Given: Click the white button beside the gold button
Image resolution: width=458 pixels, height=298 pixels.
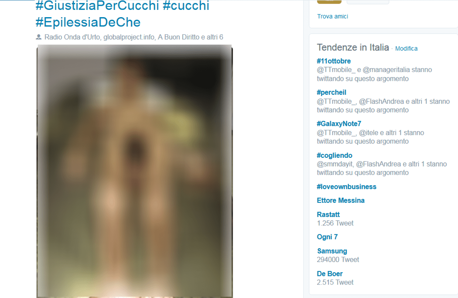Looking at the screenshot, I should click(368, 2).
